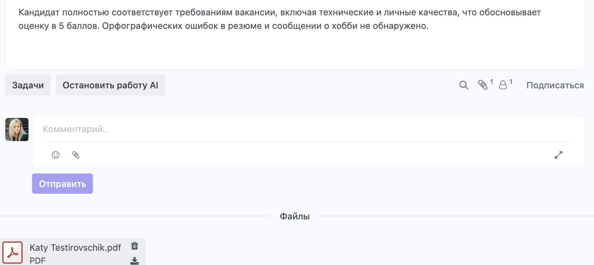
Task: Click the Файлы section heading
Action: pos(295,217)
